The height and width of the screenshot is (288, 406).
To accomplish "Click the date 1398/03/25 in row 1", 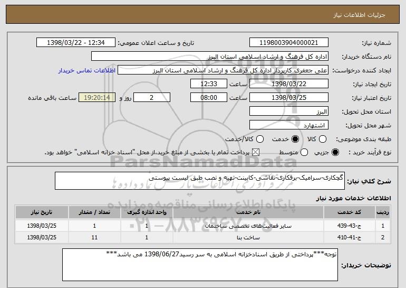I will click(x=42, y=226).
